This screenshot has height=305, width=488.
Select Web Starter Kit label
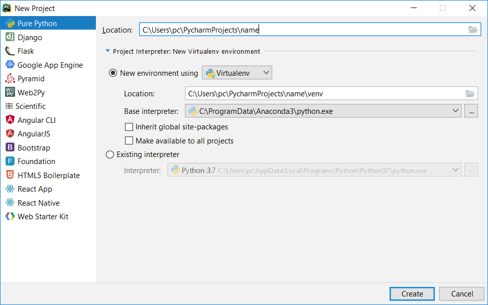[43, 217]
